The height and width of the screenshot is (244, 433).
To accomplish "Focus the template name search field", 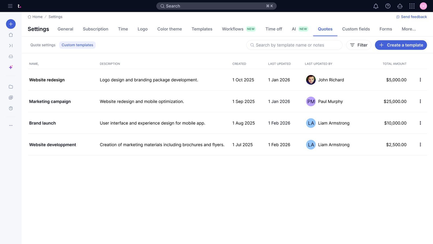I will point(294,45).
